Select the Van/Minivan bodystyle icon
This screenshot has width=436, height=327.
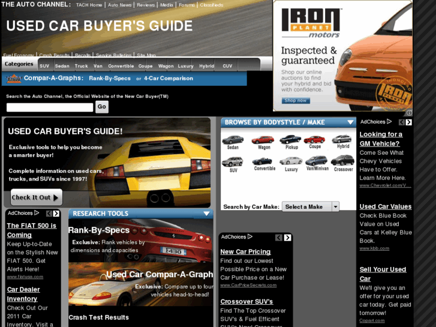[x=317, y=161]
